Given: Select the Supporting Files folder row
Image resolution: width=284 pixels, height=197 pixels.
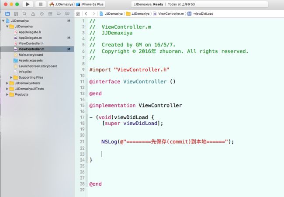Looking at the screenshot, I should [x=37, y=77].
